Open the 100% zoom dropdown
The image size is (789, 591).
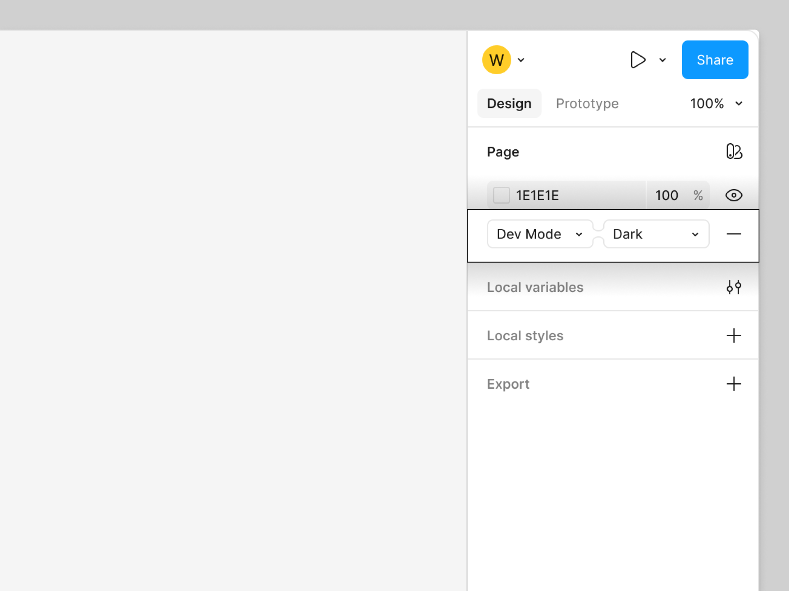click(716, 103)
